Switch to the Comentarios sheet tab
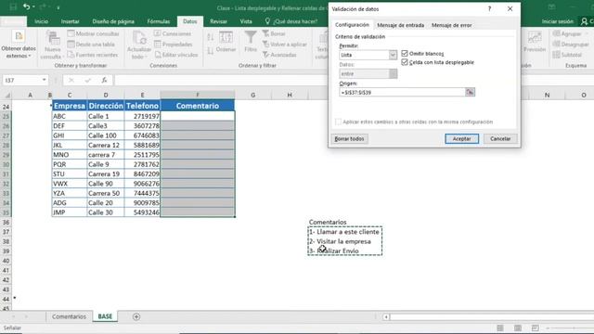The height and width of the screenshot is (334, 594). coord(69,316)
